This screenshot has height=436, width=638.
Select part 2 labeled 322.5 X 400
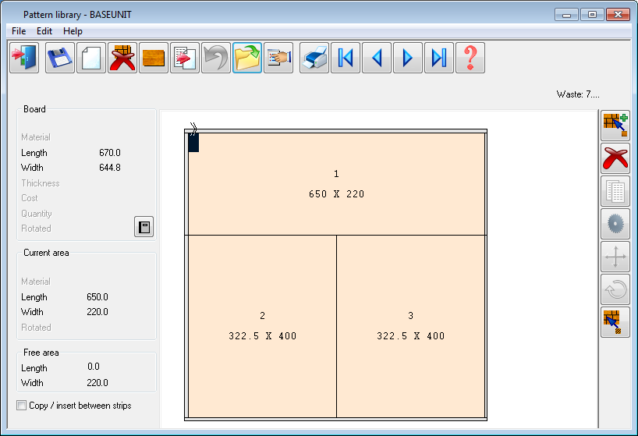point(262,326)
